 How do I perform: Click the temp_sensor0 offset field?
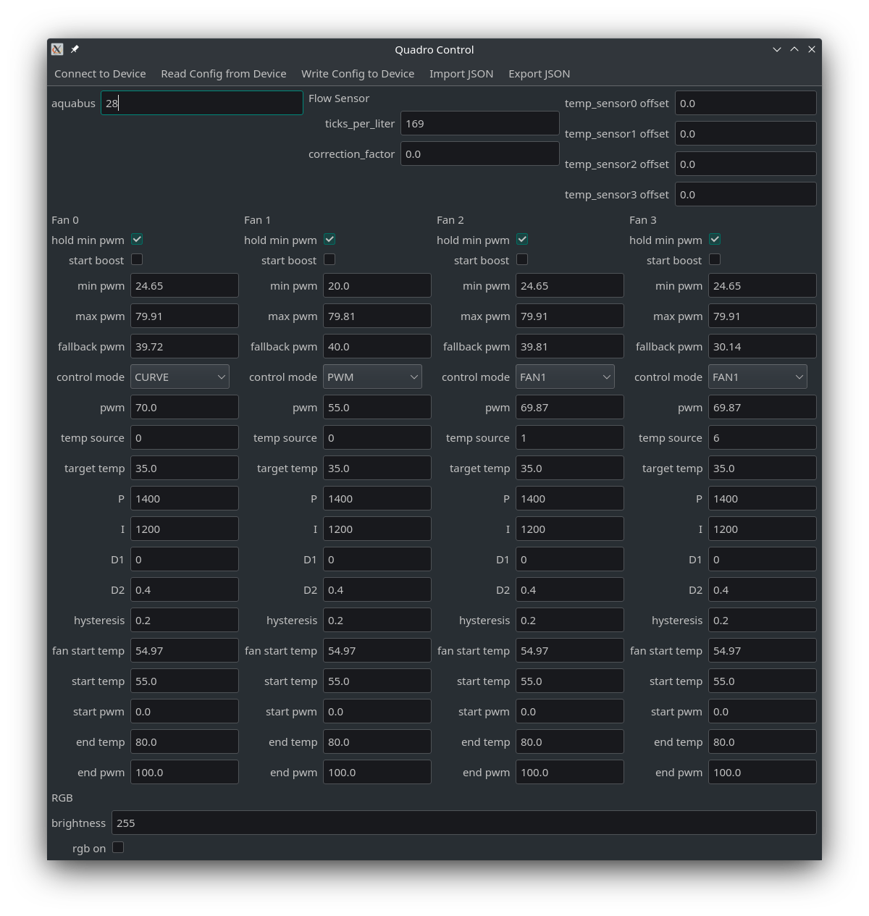[x=746, y=103]
